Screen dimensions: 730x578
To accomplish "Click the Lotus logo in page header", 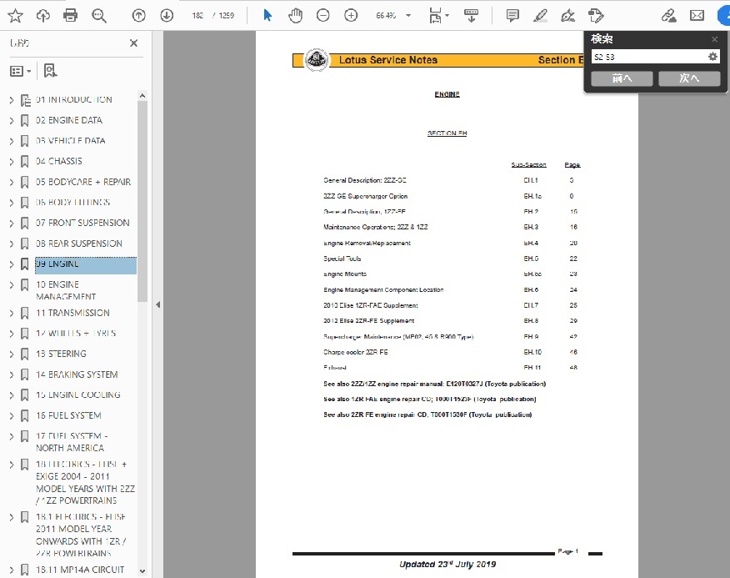I will (x=317, y=60).
